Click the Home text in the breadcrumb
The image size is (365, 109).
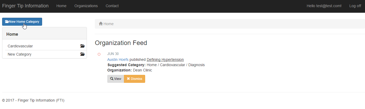click(x=109, y=24)
